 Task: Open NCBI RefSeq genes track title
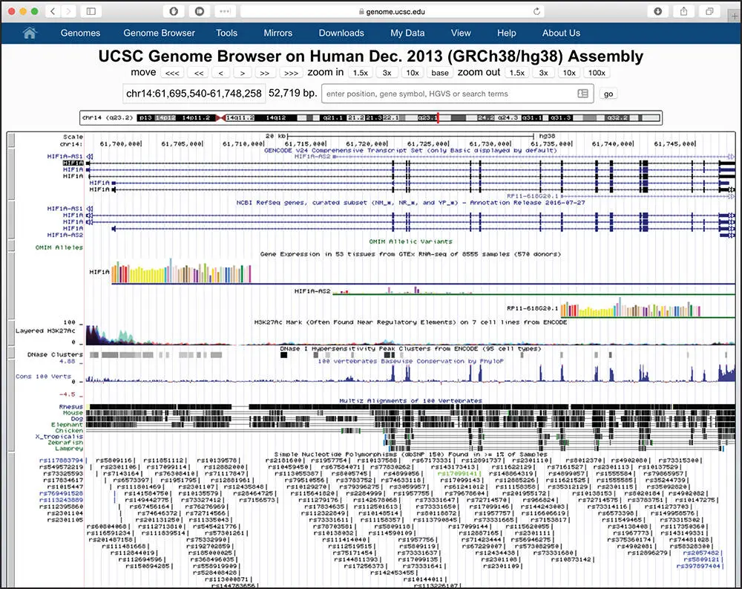click(410, 202)
